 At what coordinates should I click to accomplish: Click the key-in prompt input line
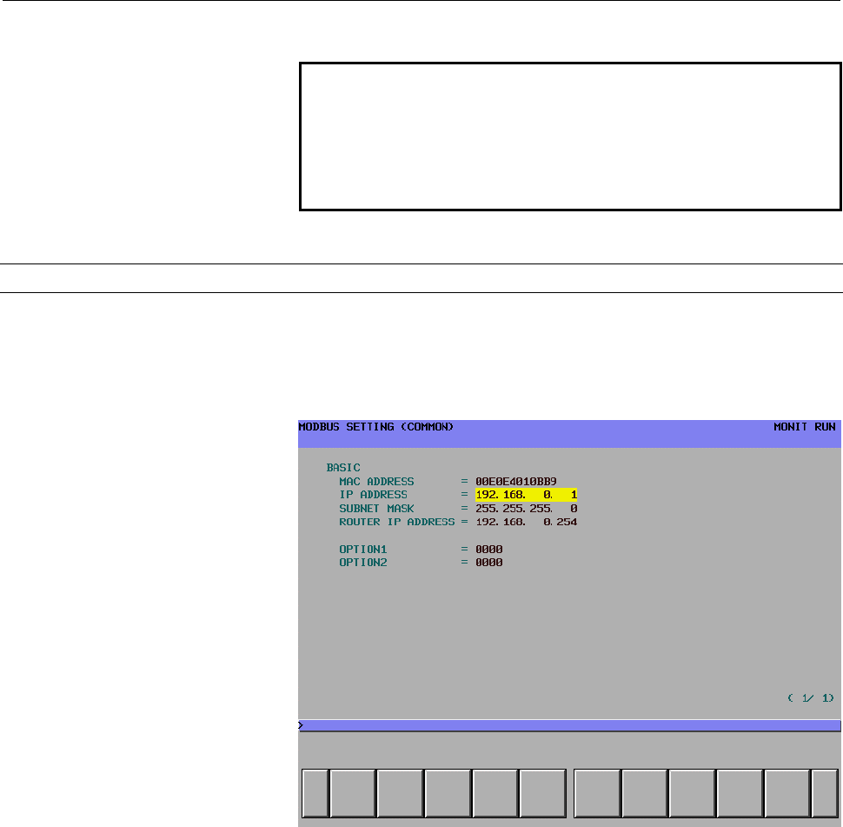tap(569, 725)
